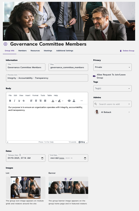Image resolution: width=139 pixels, height=211 pixels.
Task: Switch to the Members tab
Action: pyautogui.click(x=22, y=51)
